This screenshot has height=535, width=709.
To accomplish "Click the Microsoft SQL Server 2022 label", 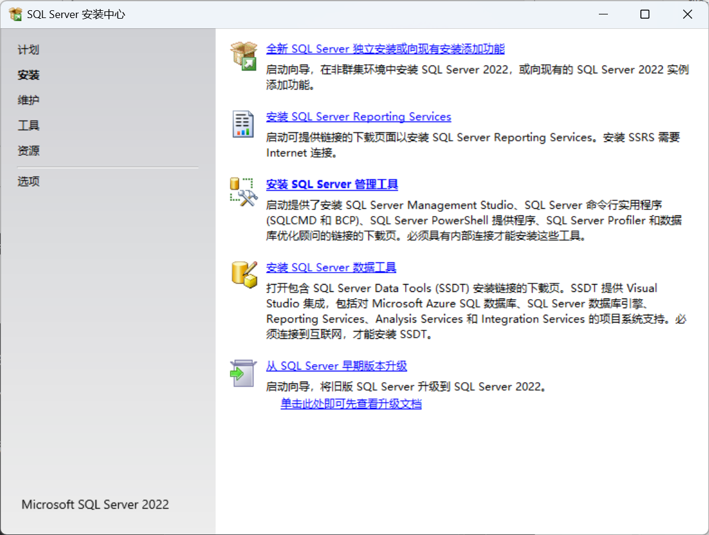I will pyautogui.click(x=96, y=505).
